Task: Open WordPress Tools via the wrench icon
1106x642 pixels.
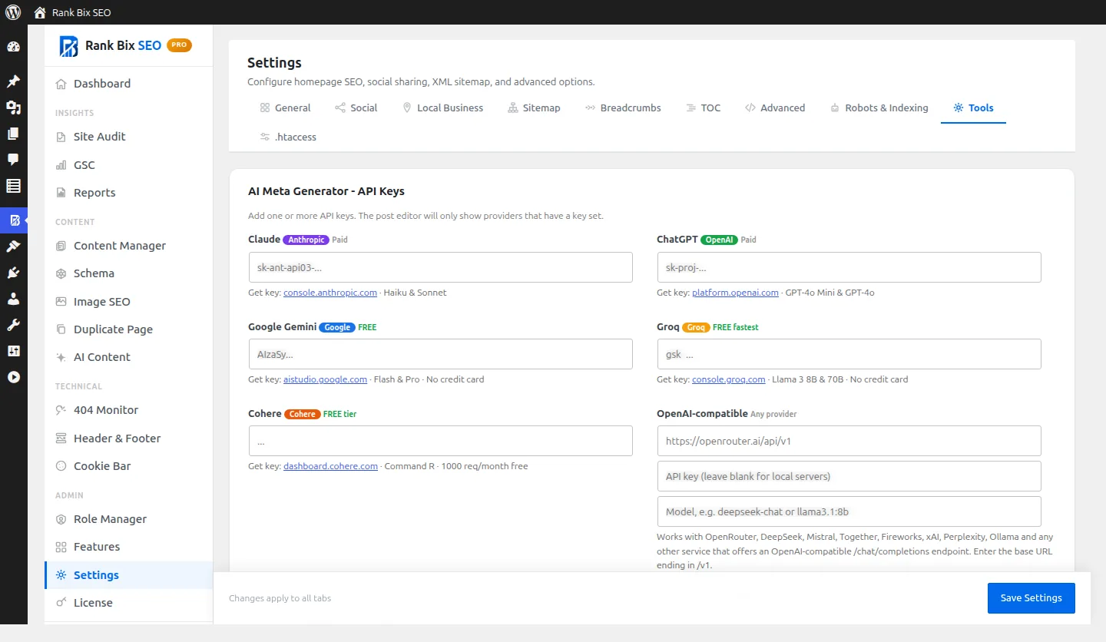Action: pyautogui.click(x=13, y=325)
